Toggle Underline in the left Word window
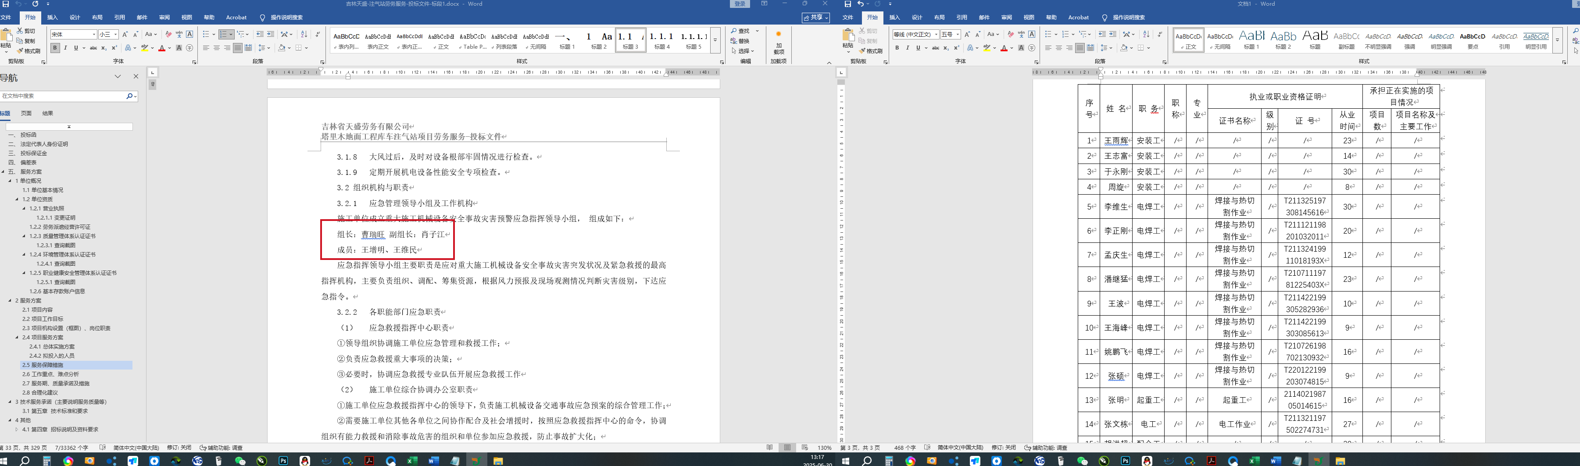The height and width of the screenshot is (466, 1580). tap(76, 48)
